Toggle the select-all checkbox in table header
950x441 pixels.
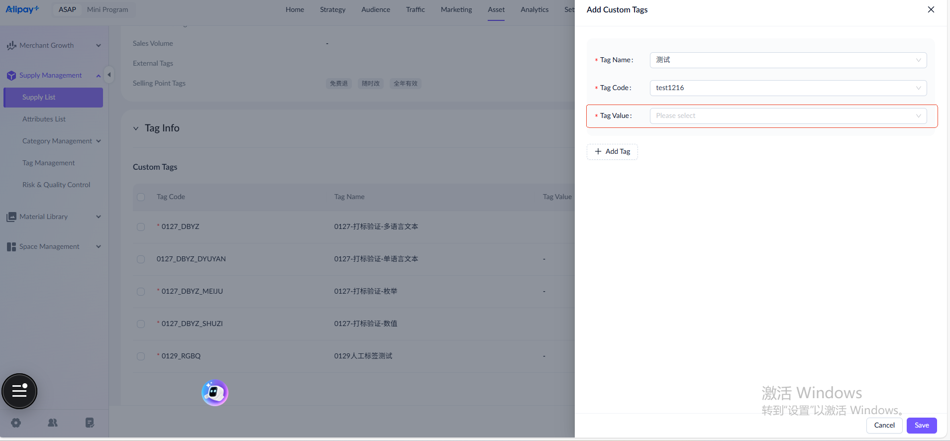tap(141, 197)
